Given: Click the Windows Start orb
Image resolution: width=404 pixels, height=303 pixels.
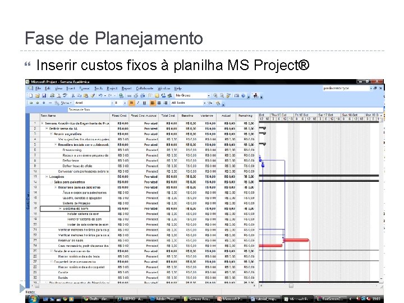Looking at the screenshot, I should pyautogui.click(x=33, y=299).
